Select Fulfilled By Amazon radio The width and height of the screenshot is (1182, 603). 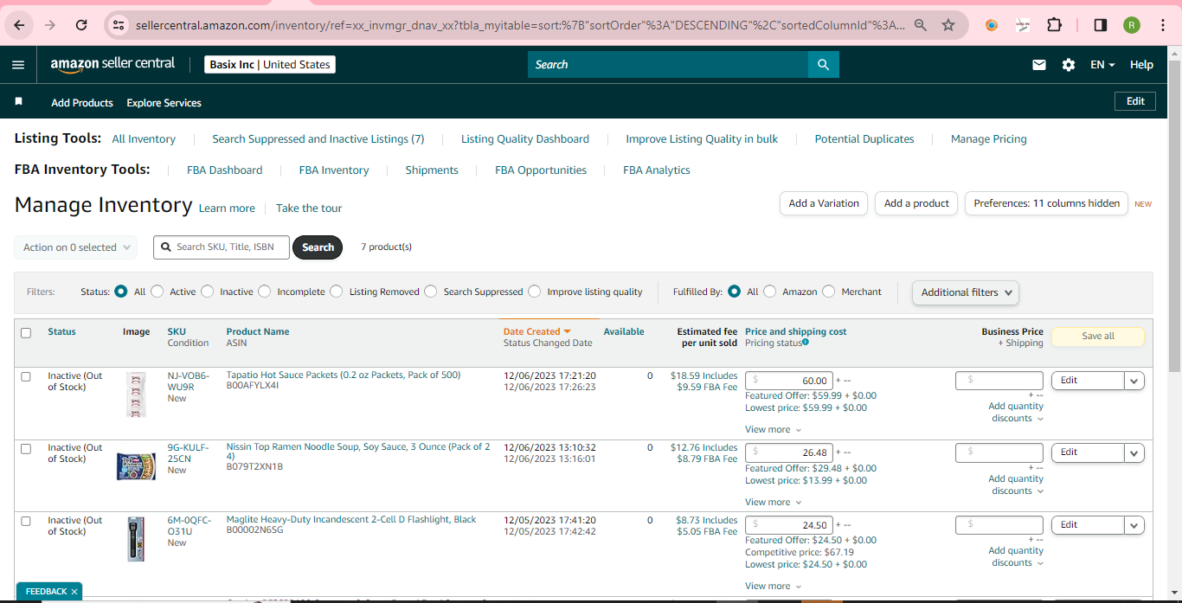coord(770,292)
